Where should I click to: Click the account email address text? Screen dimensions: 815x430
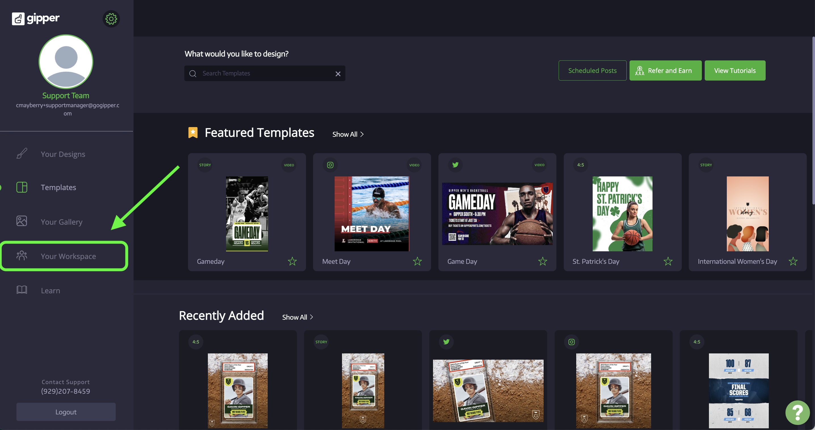coord(67,109)
